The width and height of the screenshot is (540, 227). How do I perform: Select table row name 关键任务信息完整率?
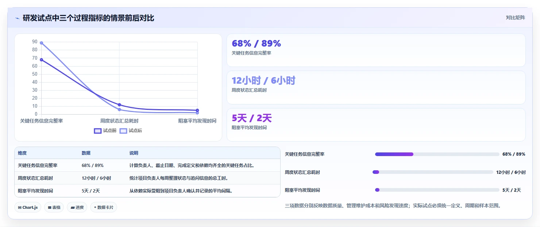pos(38,166)
